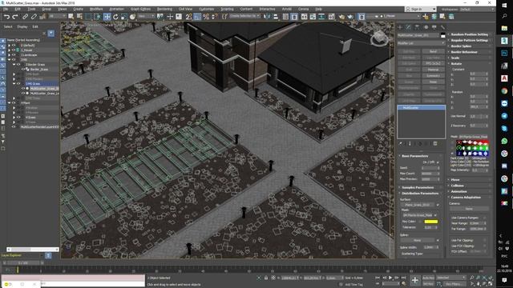Click the Noise modifier button
Viewport: 513px width, 288px height.
pos(433,82)
